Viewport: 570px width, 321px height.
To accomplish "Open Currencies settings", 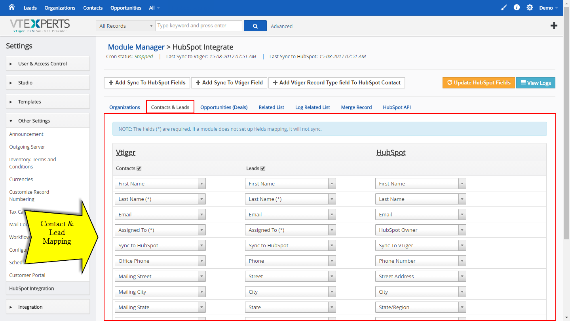I will pos(21,179).
